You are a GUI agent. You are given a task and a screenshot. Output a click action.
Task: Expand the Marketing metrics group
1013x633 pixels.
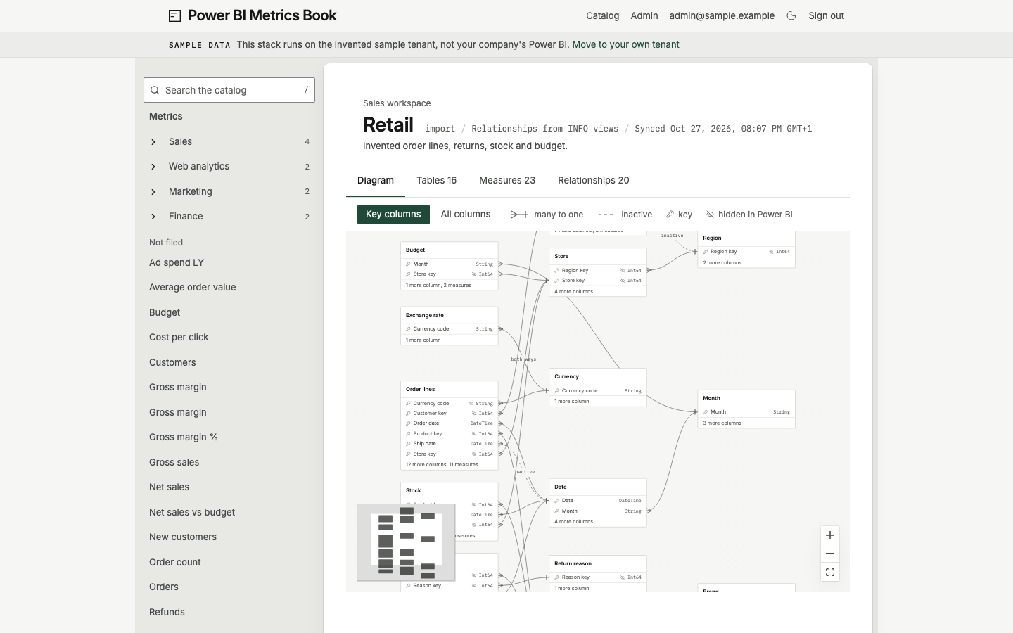pyautogui.click(x=153, y=192)
